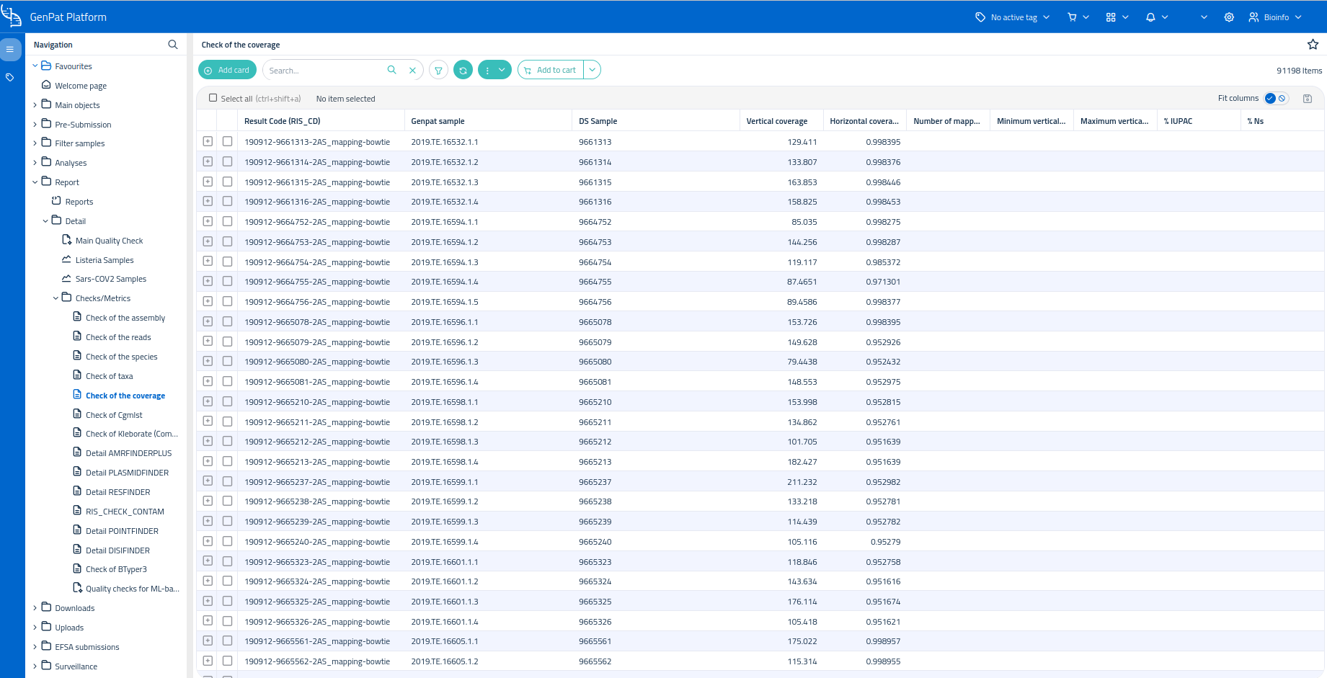The width and height of the screenshot is (1327, 678).
Task: Expand the Downloads folder in navigation
Action: click(35, 608)
